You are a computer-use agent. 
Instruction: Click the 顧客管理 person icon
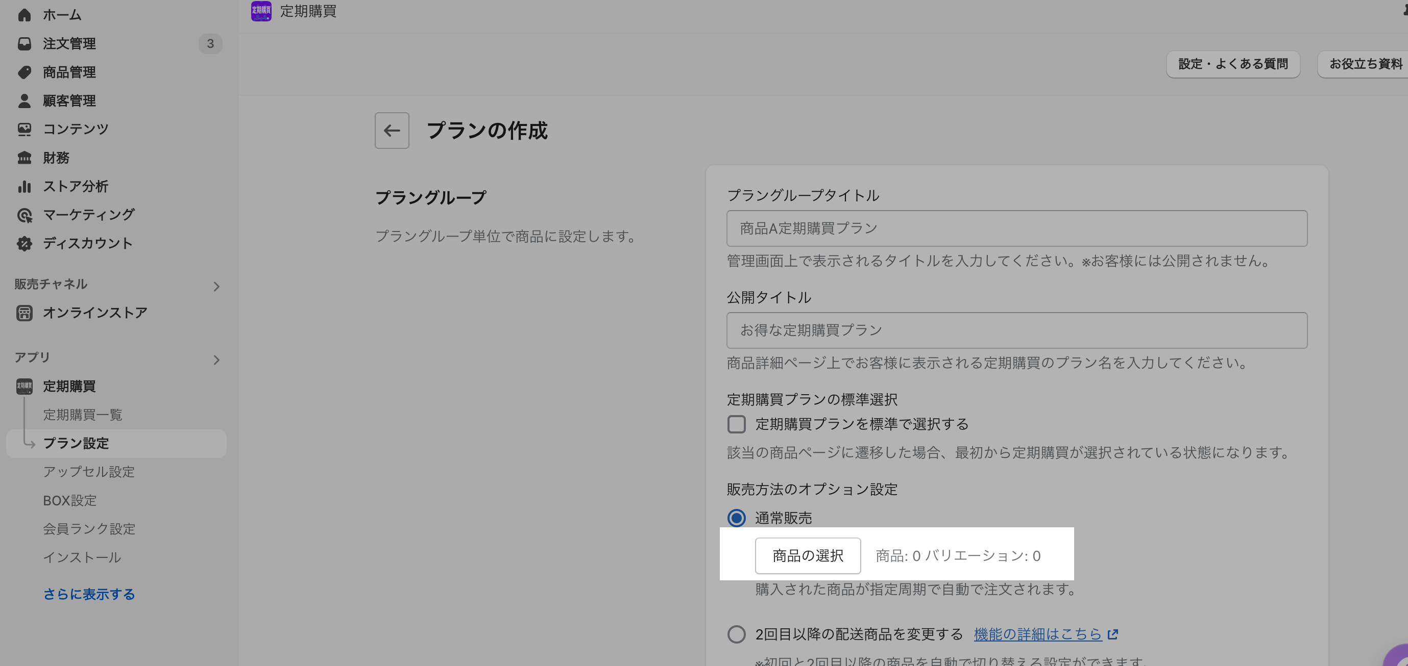point(24,100)
